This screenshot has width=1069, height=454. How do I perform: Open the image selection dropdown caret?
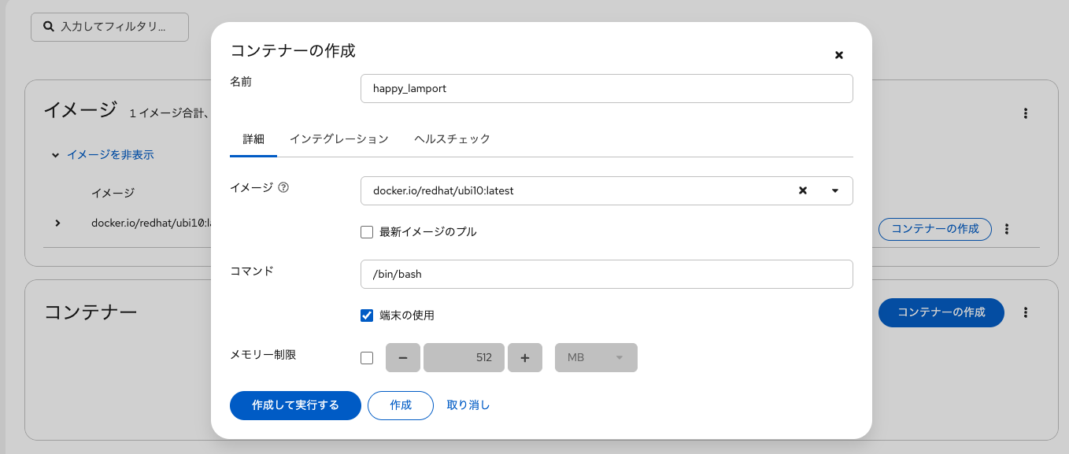click(835, 190)
